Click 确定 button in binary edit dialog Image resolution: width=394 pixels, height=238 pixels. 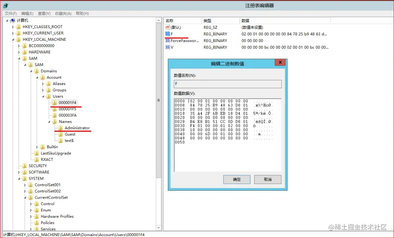237,180
